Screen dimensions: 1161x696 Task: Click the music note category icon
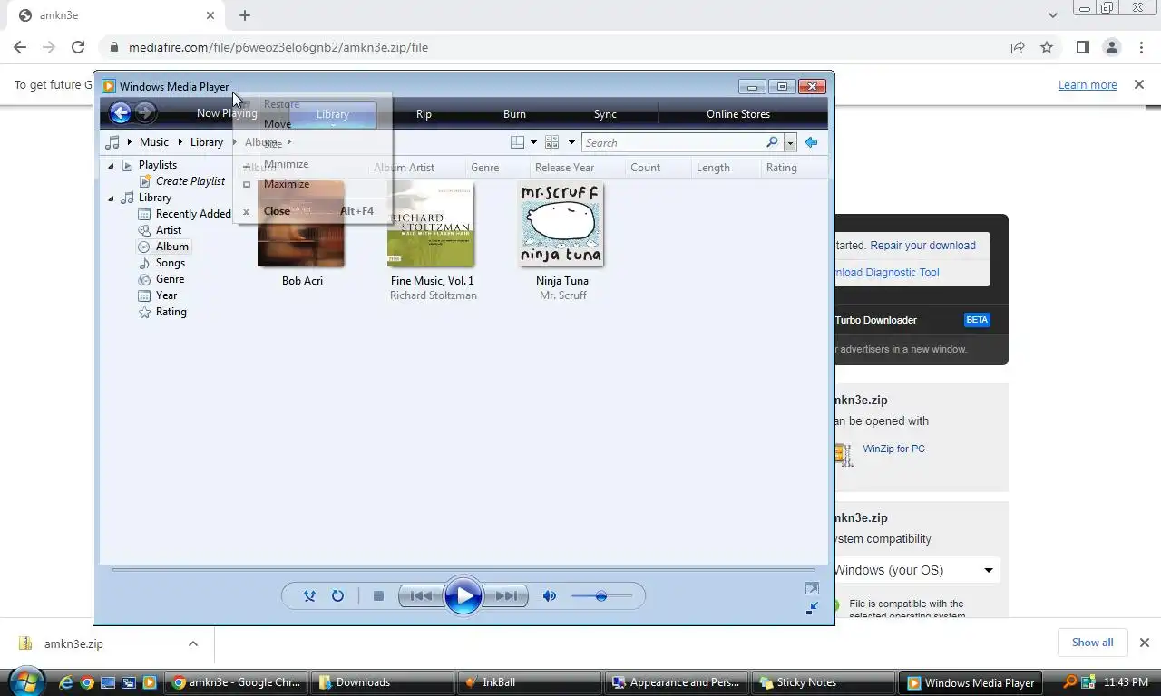tap(112, 142)
